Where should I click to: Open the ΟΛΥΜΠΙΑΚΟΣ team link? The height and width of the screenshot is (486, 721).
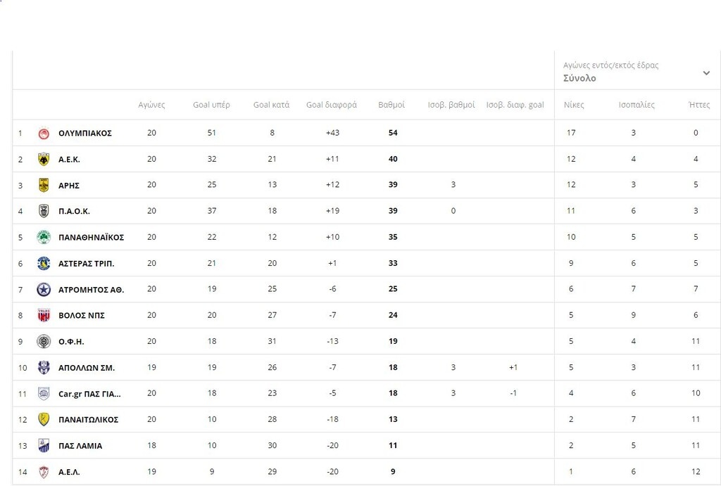85,133
